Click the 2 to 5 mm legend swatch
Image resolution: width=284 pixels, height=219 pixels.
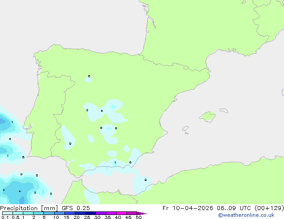[x=39, y=213]
